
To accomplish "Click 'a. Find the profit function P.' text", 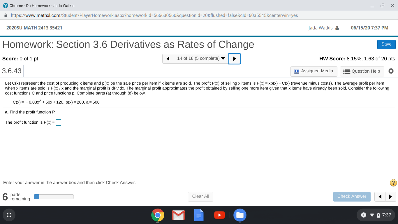I will [30, 112].
